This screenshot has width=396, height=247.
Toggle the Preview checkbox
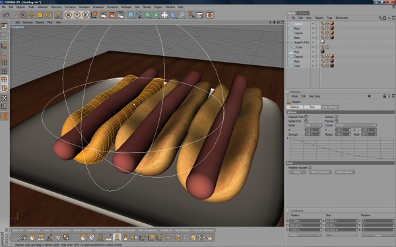336,121
